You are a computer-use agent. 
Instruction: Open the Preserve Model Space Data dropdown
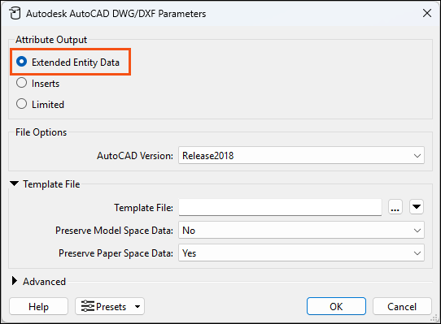(301, 231)
